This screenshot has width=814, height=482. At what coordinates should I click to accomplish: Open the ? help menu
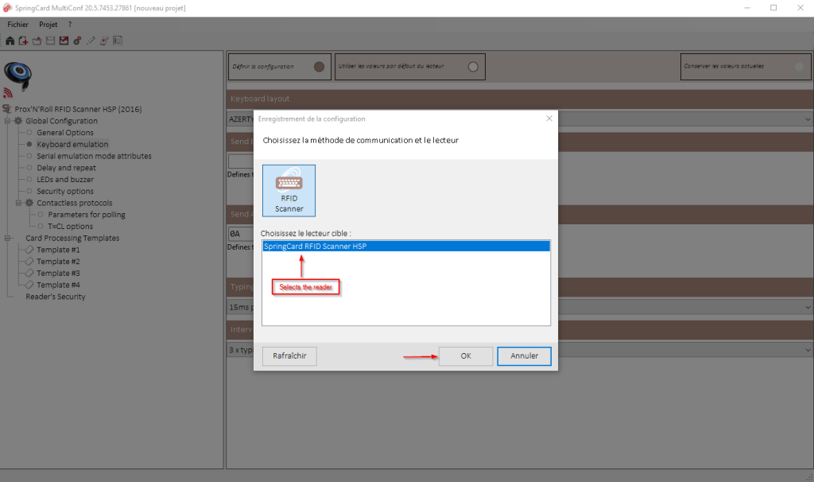(x=70, y=25)
